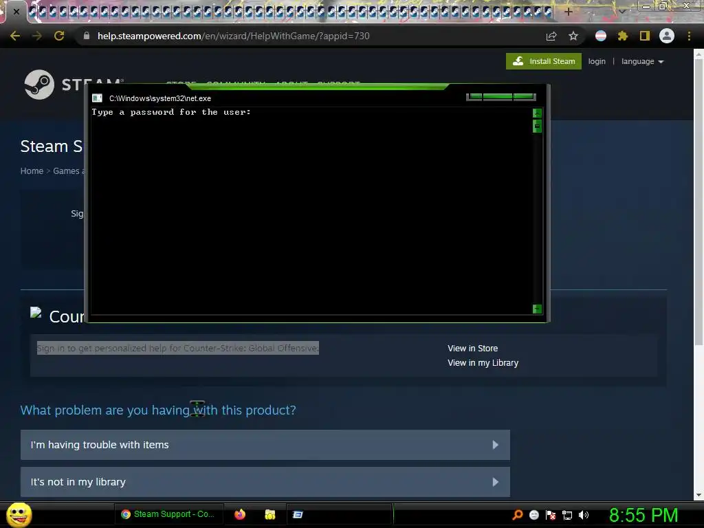Open the Chrome three-dot menu

[689, 36]
